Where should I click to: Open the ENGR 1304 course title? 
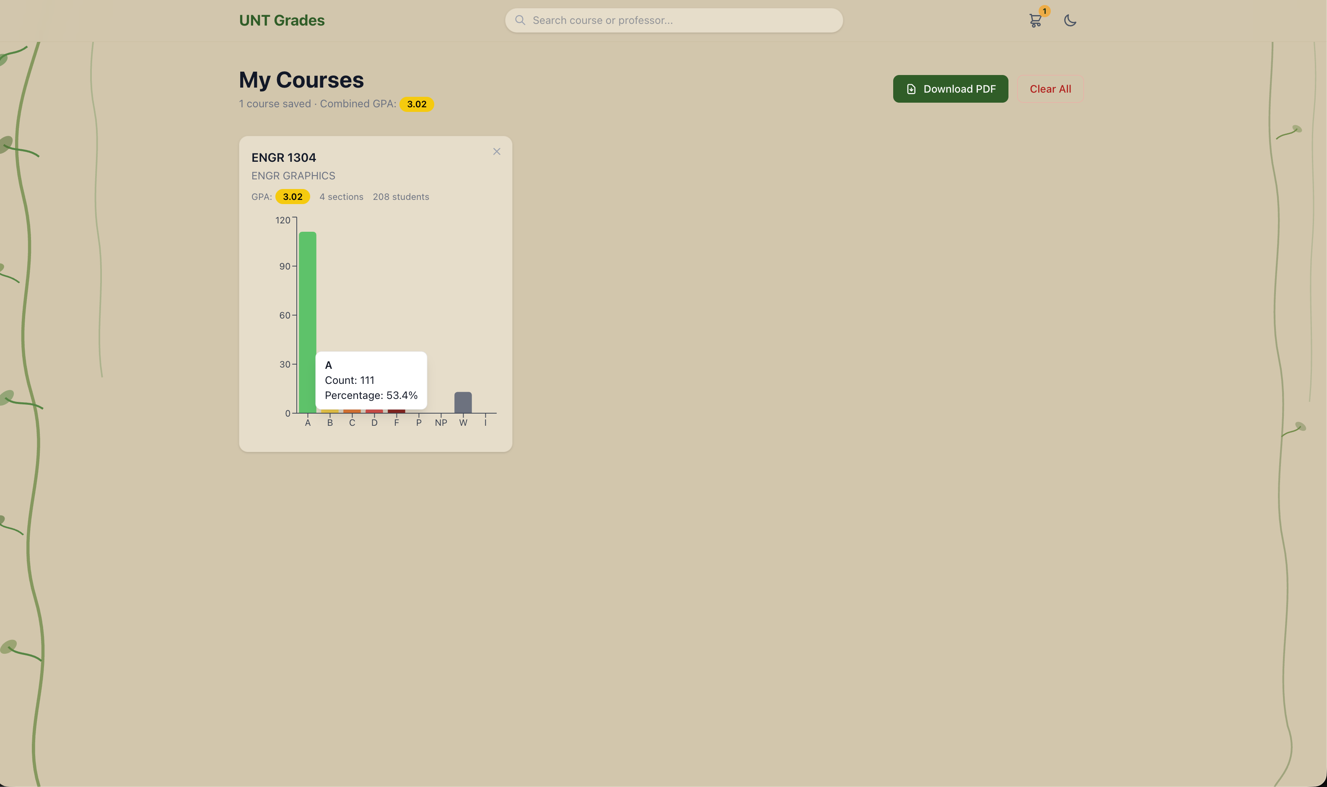point(283,158)
